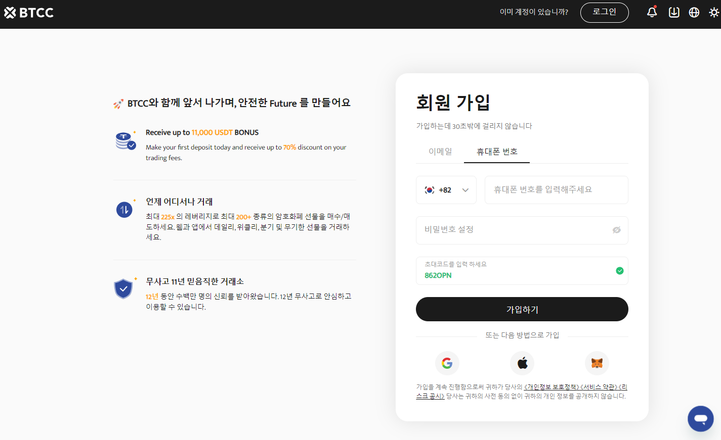Image resolution: width=721 pixels, height=440 pixels.
Task: Click invite code field 862OPN
Action: click(522, 271)
